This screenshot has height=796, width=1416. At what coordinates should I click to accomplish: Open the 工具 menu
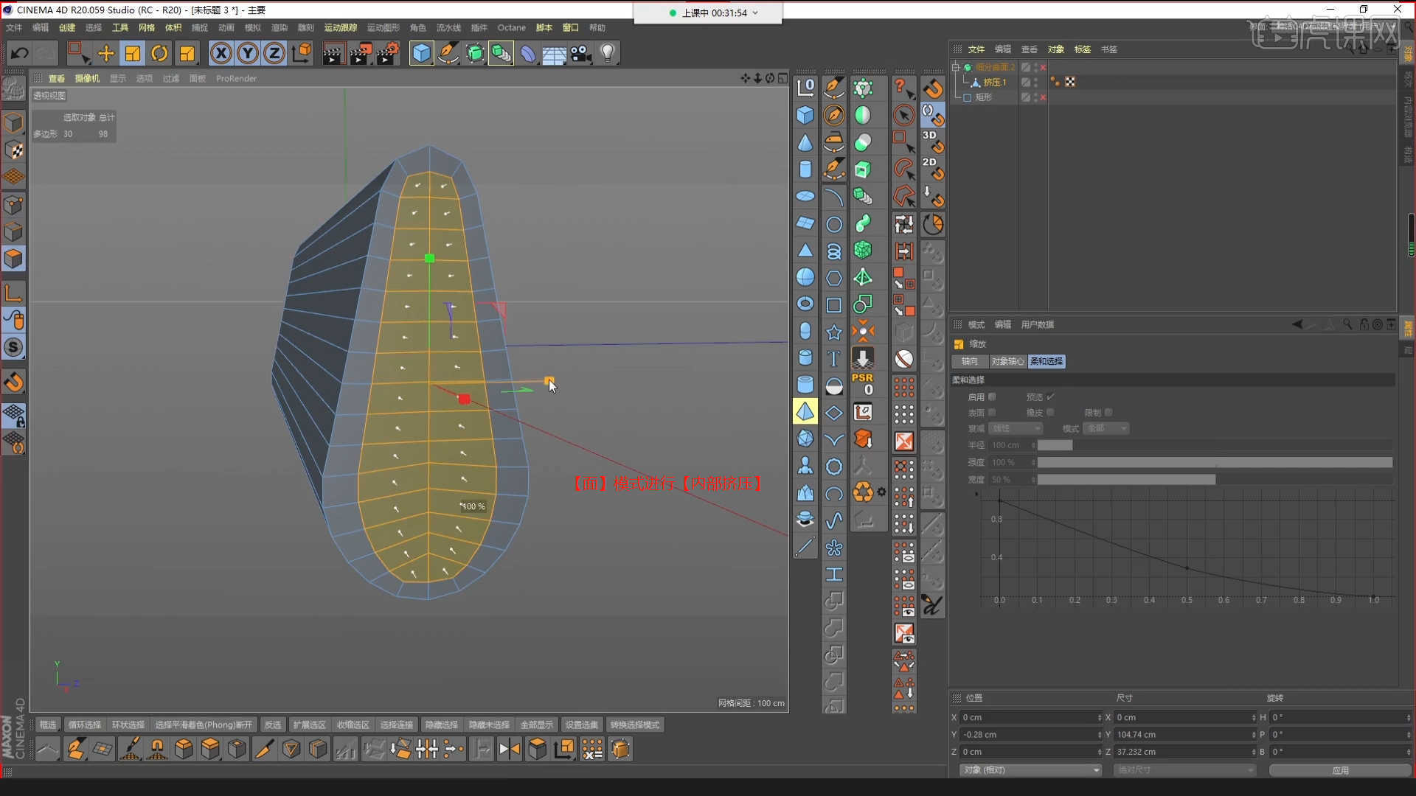[x=119, y=28]
